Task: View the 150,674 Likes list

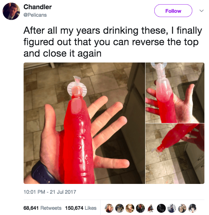Action: click(81, 208)
